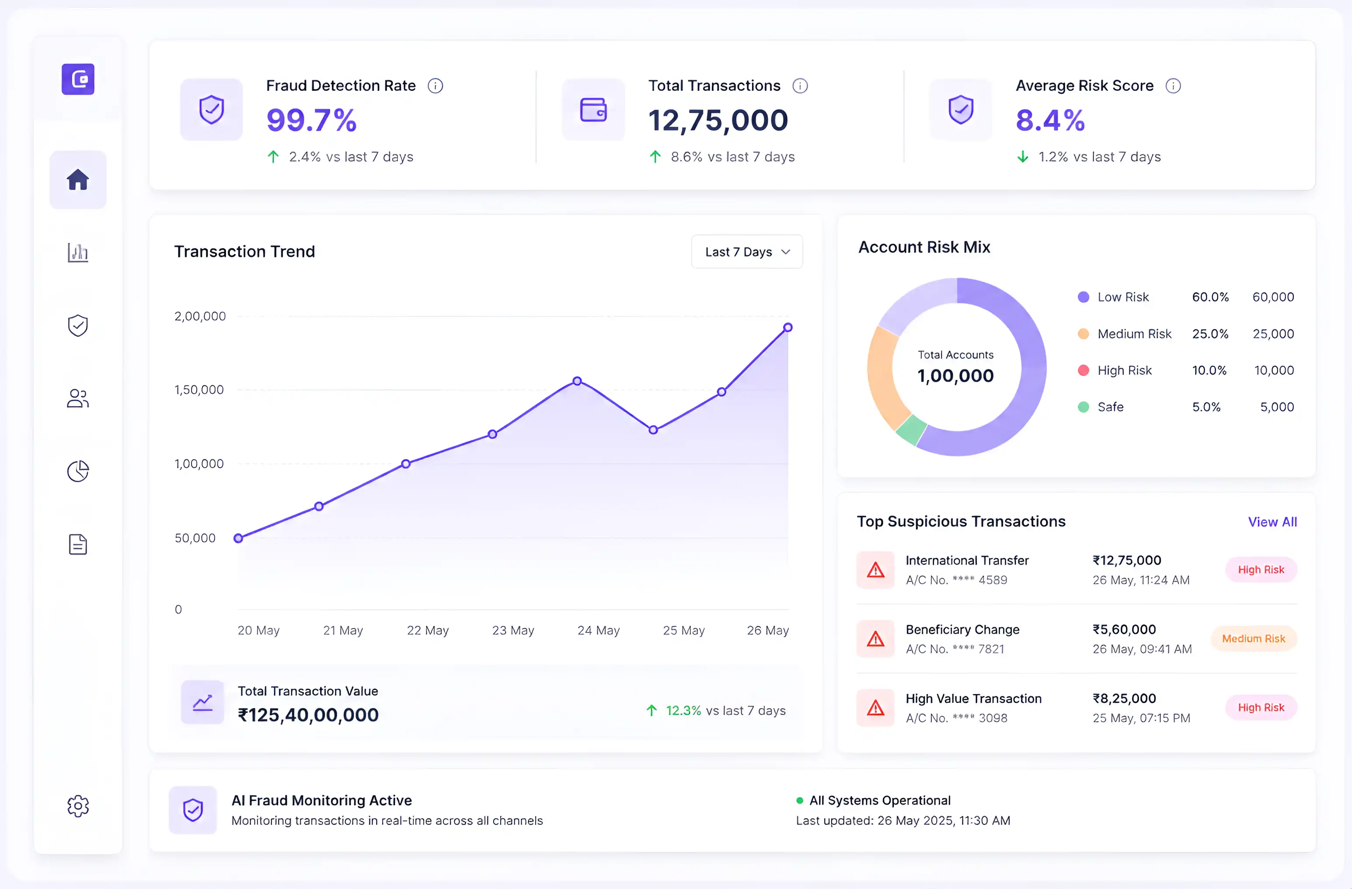The width and height of the screenshot is (1352, 889).
Task: Click account number ending 4589
Action: click(x=956, y=580)
